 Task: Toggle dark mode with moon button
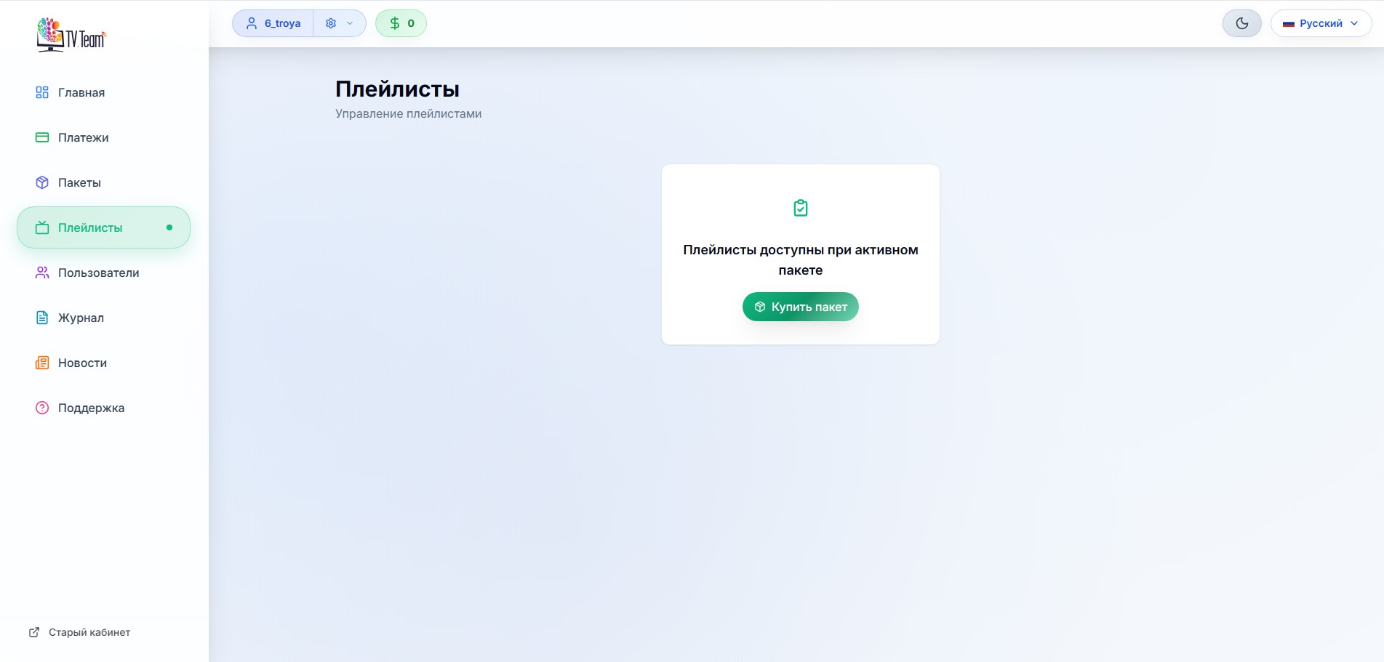[x=1241, y=23]
